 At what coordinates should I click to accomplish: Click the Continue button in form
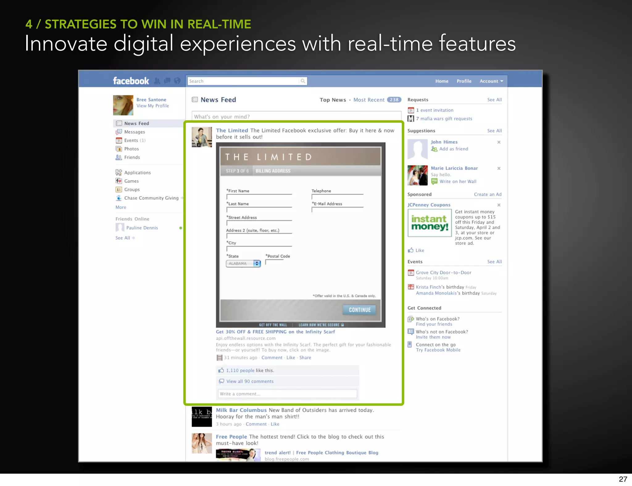(x=360, y=310)
